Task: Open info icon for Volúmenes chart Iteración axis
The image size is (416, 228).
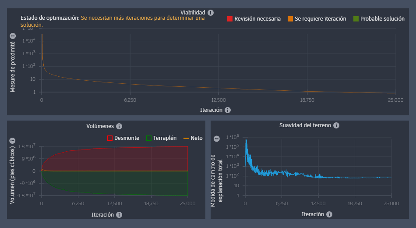Action: pyautogui.click(x=119, y=215)
